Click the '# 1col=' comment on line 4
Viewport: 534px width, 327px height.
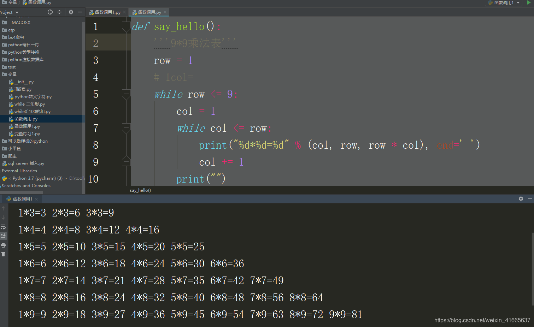tap(174, 77)
